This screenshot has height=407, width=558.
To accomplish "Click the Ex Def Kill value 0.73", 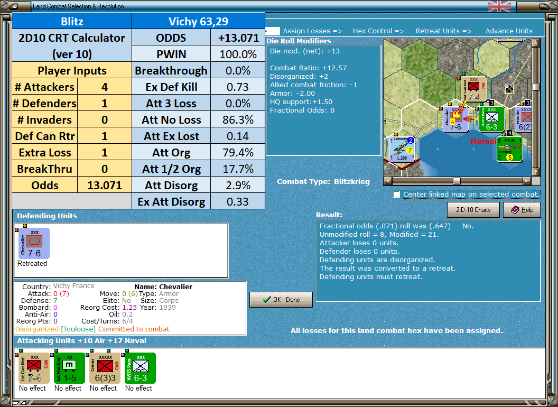I will [x=238, y=87].
